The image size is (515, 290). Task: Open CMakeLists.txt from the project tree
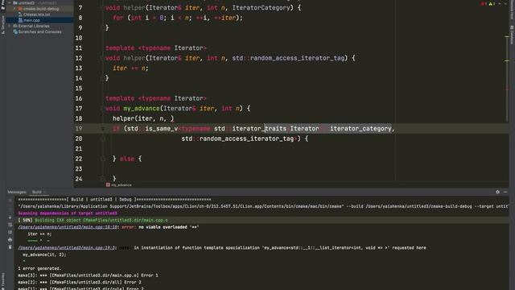[36, 14]
